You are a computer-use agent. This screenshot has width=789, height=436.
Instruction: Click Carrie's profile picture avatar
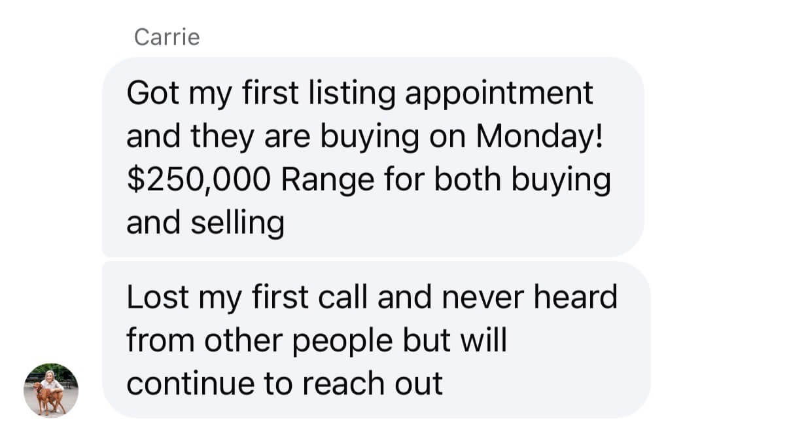coord(51,390)
